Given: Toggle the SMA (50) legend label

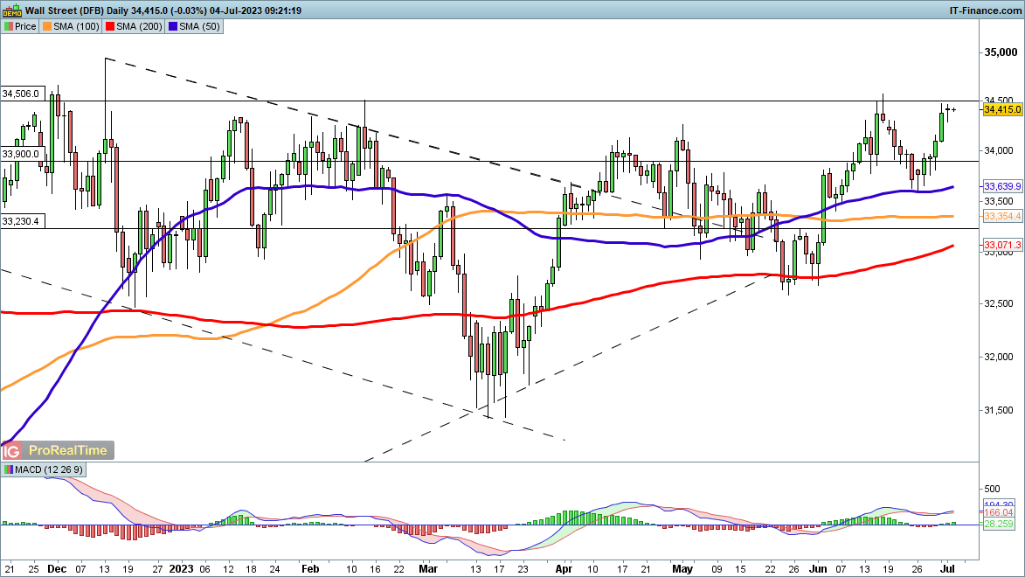Looking at the screenshot, I should click(x=201, y=26).
